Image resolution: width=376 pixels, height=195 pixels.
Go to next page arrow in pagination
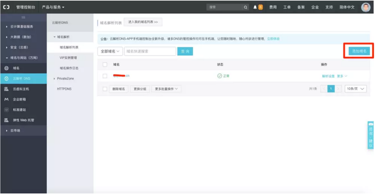(x=338, y=89)
